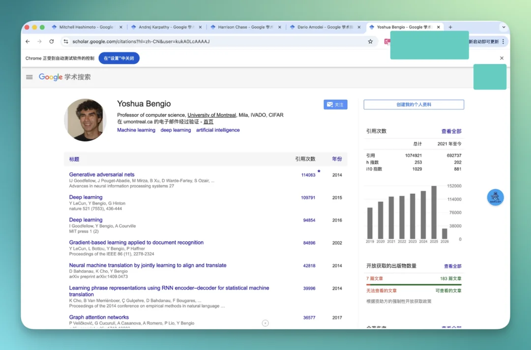Open a new tab with the plus icon

pyautogui.click(x=450, y=27)
